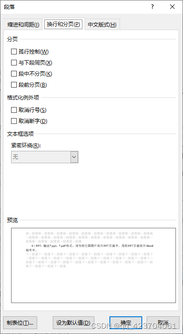This screenshot has height=334, width=183.
Task: Click the 段落 dialog title bar
Action: pyautogui.click(x=74, y=7)
